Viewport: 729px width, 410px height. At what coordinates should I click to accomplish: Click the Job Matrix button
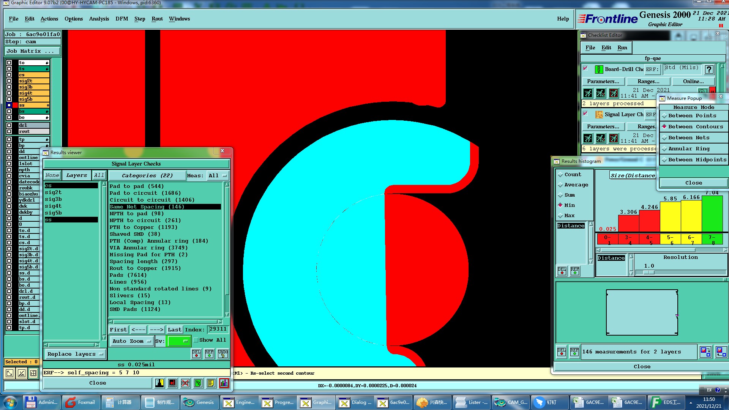coord(32,51)
